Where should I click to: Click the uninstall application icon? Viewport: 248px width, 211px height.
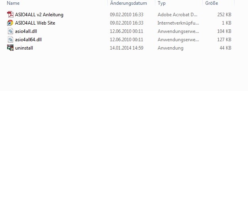(x=10, y=48)
